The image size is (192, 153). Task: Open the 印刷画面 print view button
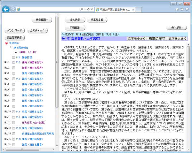(x=75, y=27)
